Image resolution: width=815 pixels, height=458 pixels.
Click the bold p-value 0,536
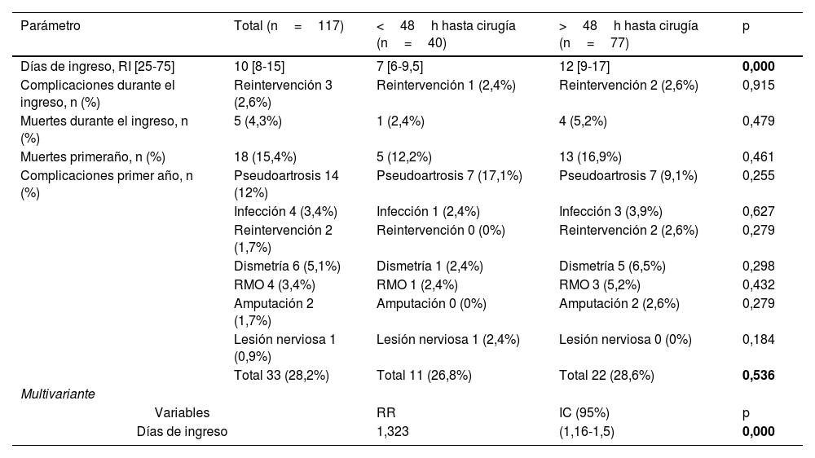tap(758, 376)
